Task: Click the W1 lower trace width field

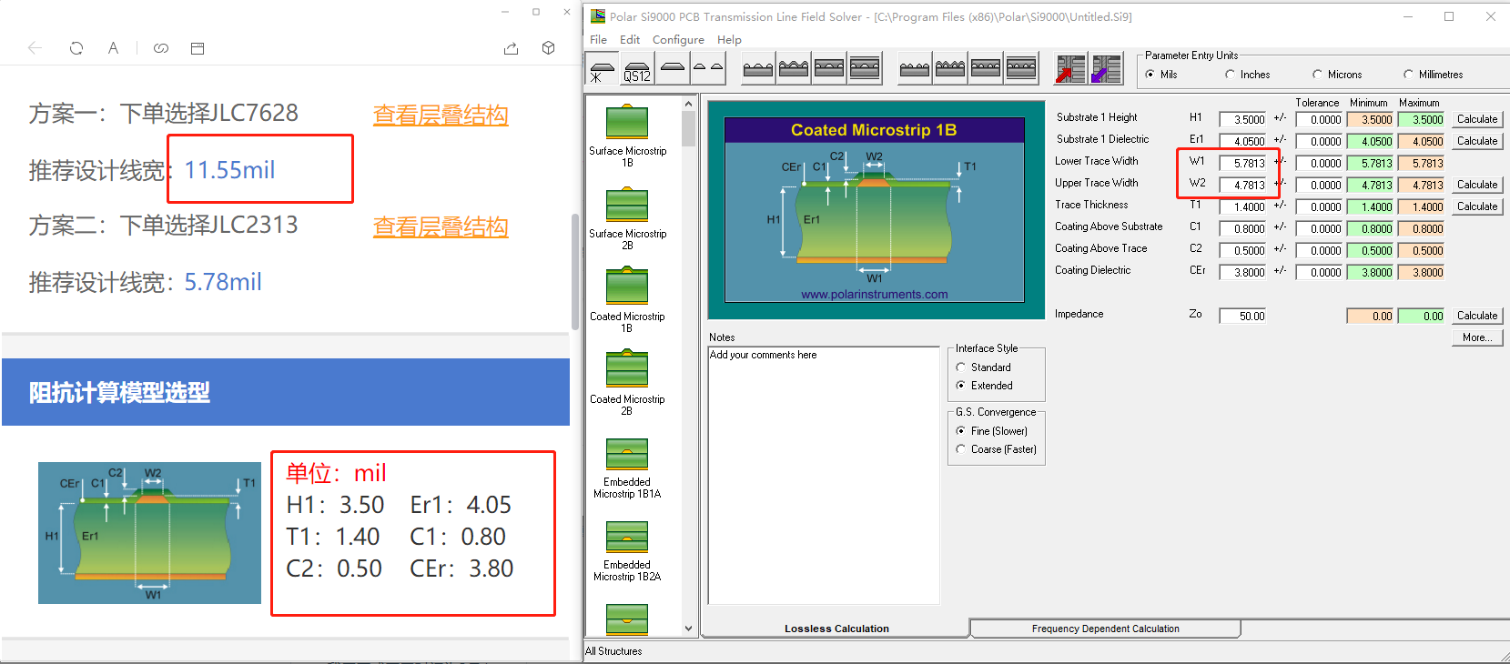Action: coord(1242,163)
